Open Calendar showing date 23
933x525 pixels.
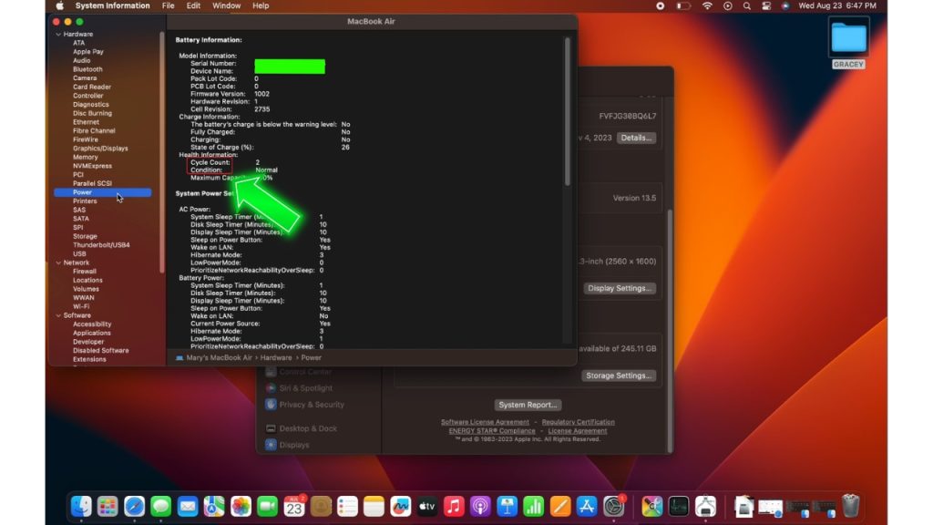(x=294, y=507)
